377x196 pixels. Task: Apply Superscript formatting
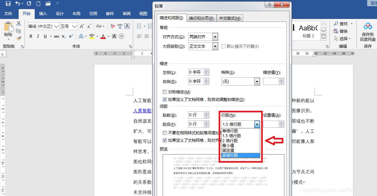click(x=71, y=36)
